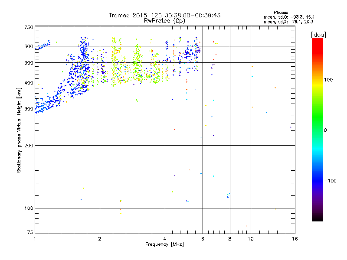Click the Y-axis label "750"
This screenshot has width=347, height=260.
[x=29, y=27]
